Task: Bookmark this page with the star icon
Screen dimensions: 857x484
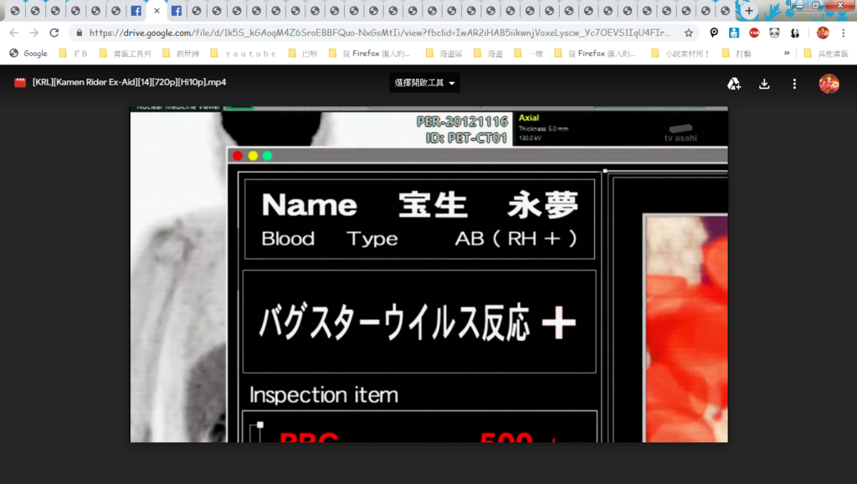Action: [x=689, y=33]
